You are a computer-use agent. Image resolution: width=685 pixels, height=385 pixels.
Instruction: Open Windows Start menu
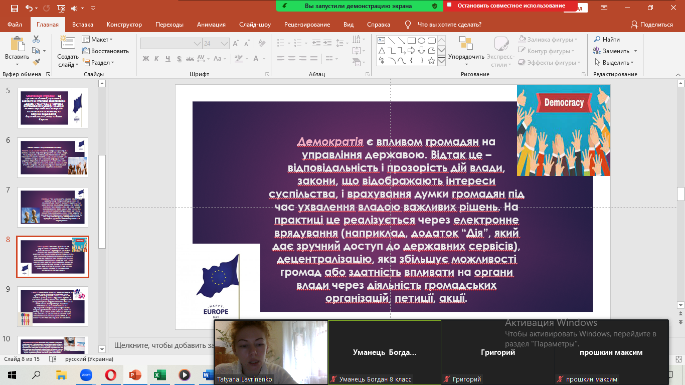point(11,374)
